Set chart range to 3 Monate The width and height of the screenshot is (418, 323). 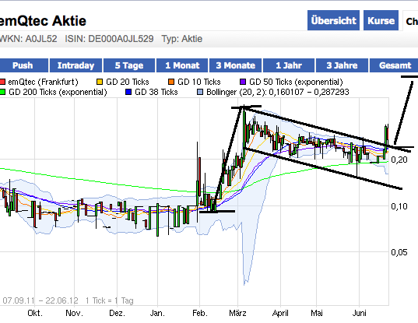coord(235,65)
